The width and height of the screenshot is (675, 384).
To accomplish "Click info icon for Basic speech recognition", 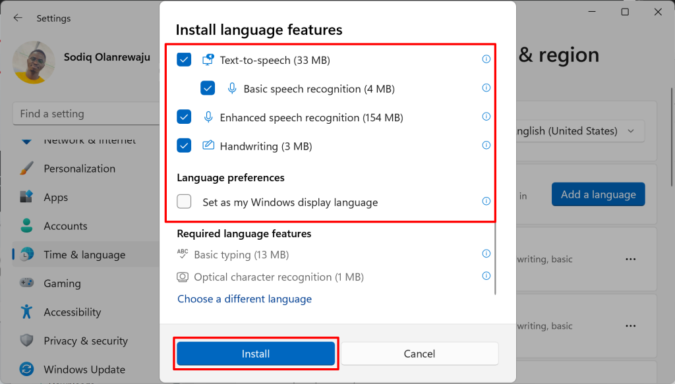I will (x=486, y=88).
